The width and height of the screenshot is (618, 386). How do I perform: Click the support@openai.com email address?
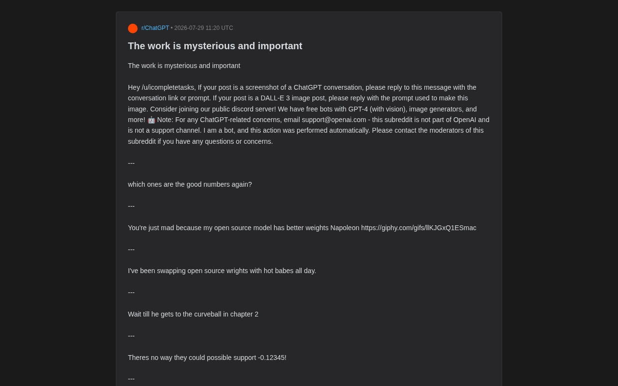click(334, 120)
